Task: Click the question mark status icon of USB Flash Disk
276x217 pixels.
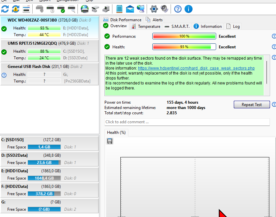Action: click(4, 75)
